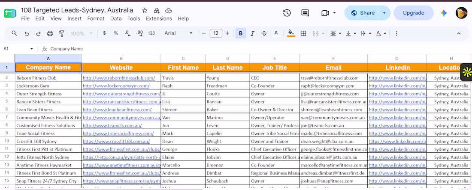Viewport: 472px width, 190px height.
Task: Open the View menu
Action: pyautogui.click(x=56, y=18)
